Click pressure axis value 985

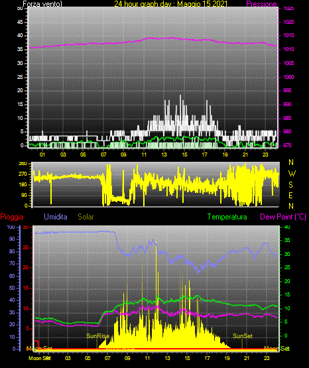coord(287,118)
